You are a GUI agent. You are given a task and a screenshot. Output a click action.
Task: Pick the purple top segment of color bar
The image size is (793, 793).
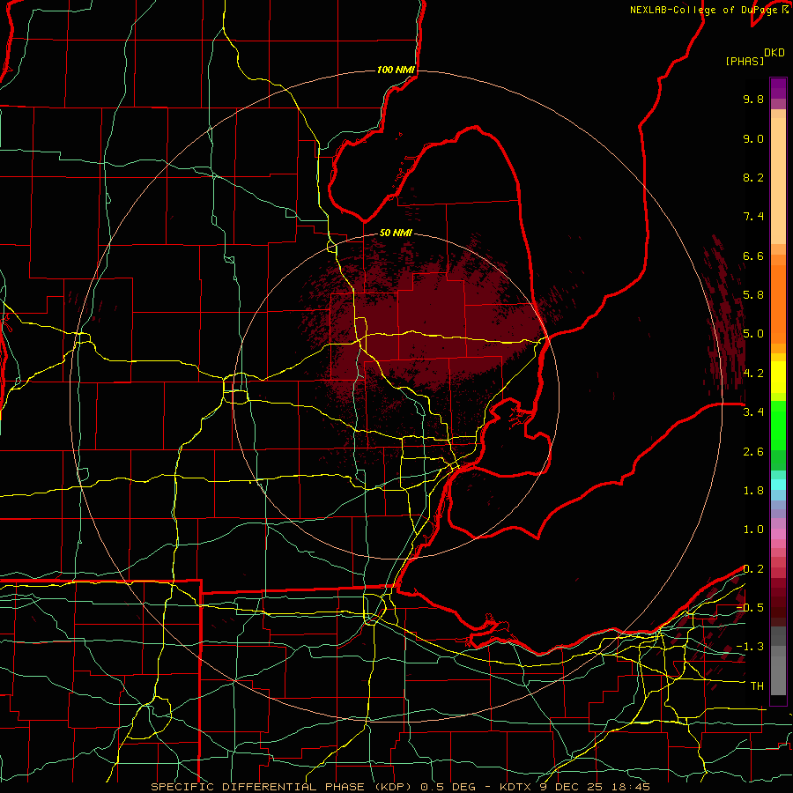[778, 88]
